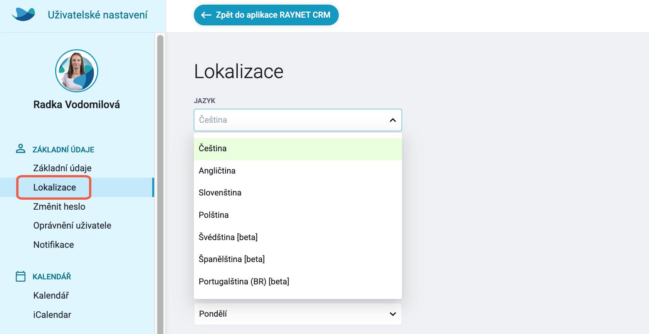The height and width of the screenshot is (334, 649).
Task: Go back to RAYNET CRM application
Action: tap(266, 15)
